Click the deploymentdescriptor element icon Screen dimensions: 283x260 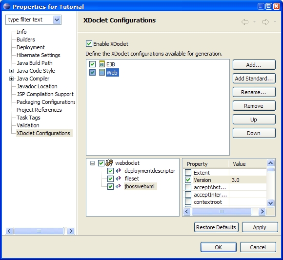point(119,171)
